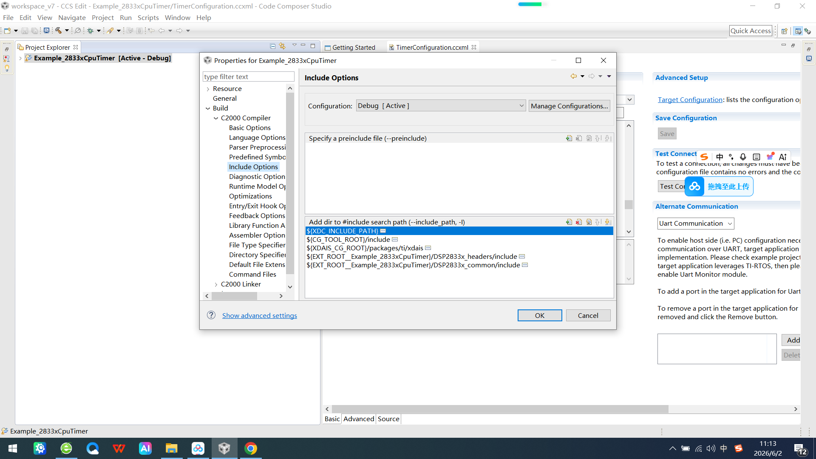Delete the selected include path entry
This screenshot has height=459, width=816.
579,222
